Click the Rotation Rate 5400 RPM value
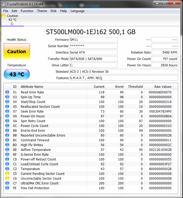The width and height of the screenshot is (183, 198). click(165, 52)
